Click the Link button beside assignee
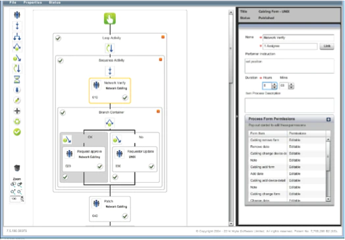Image resolution: width=345 pixels, height=240 pixels. pos(327,46)
